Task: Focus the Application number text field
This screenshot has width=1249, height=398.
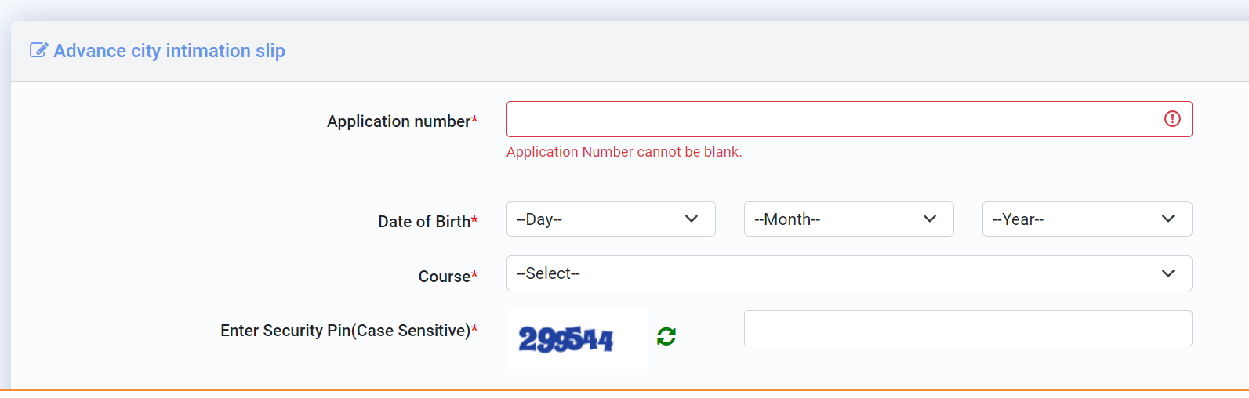Action: (849, 119)
